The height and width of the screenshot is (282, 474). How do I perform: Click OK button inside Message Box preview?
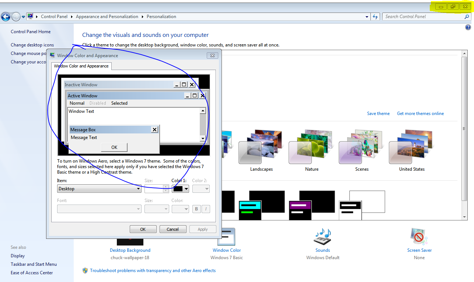click(x=114, y=147)
